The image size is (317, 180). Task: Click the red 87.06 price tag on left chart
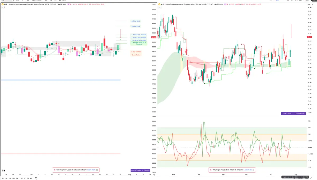[x=153, y=37]
